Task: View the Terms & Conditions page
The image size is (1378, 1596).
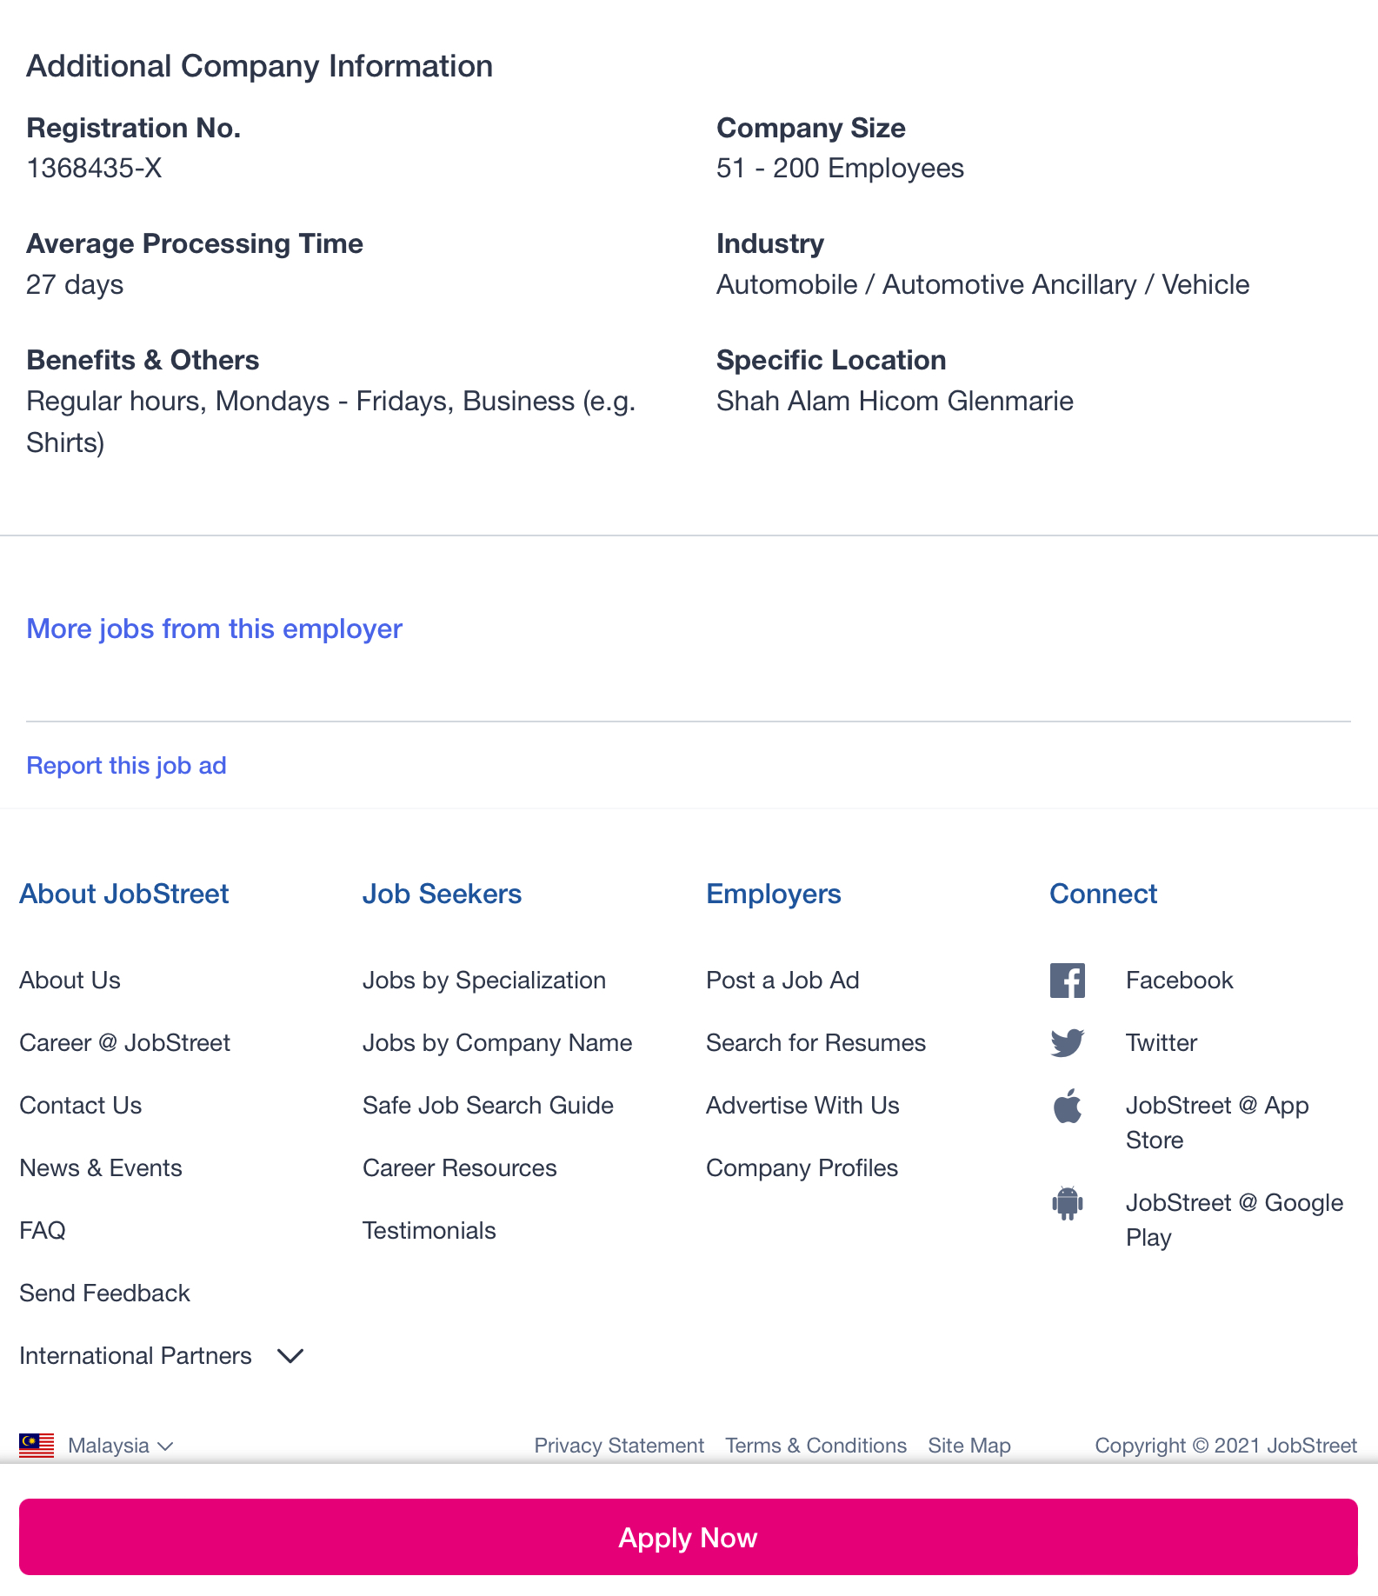Action: pos(815,1445)
